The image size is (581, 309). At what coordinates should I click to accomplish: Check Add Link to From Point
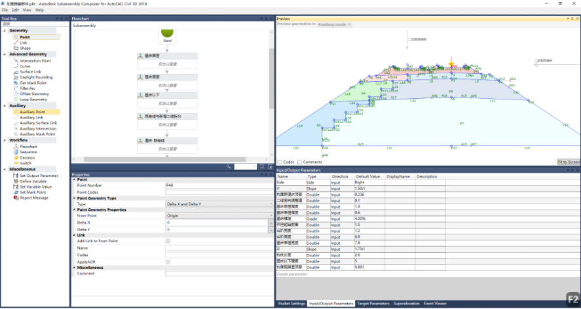(168, 241)
